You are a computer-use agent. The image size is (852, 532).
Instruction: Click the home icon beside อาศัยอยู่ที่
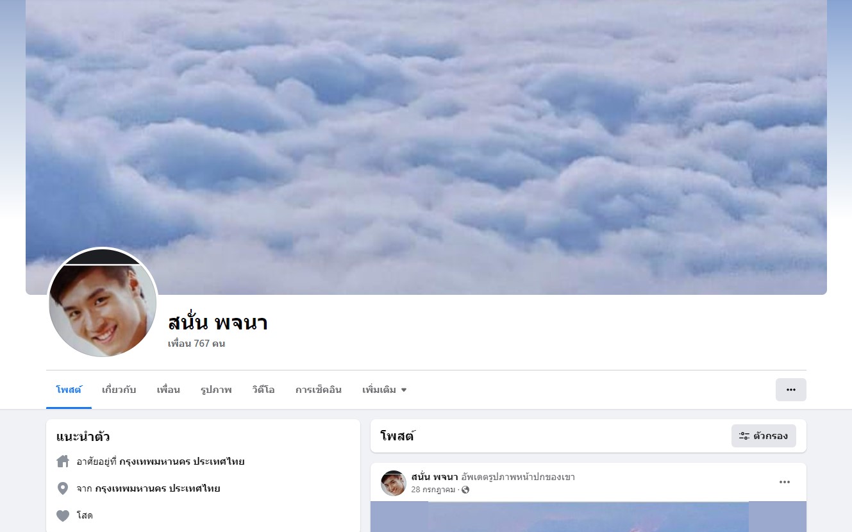[63, 461]
